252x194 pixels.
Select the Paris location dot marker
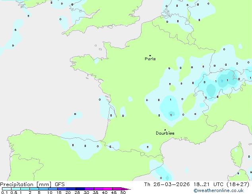(x=150, y=55)
